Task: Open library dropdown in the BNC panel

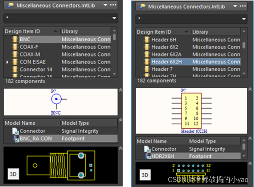Action: [105, 5]
